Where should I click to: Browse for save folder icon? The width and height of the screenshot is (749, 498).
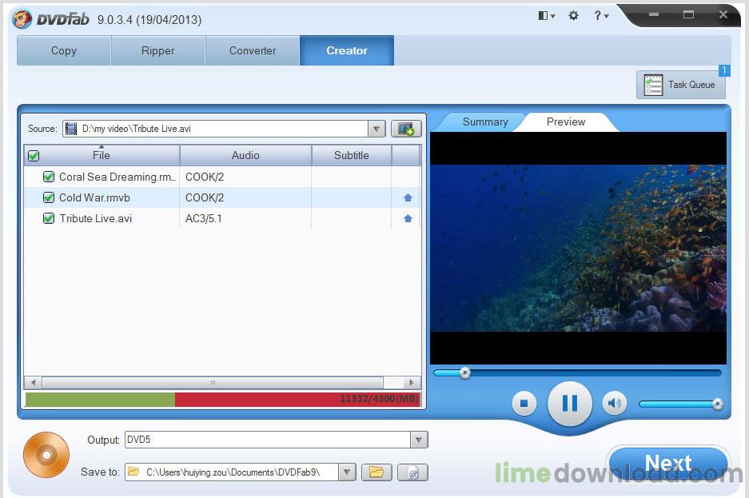click(376, 472)
